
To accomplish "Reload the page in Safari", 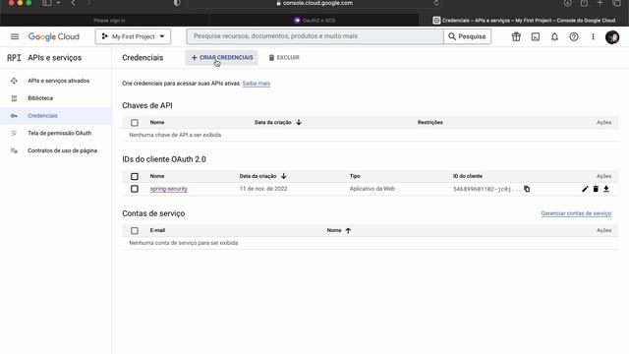I will pos(436,3).
